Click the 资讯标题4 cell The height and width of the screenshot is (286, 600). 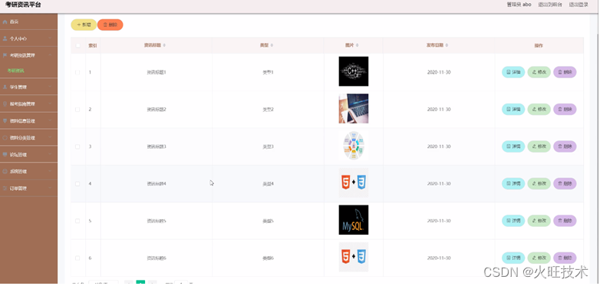[157, 183]
